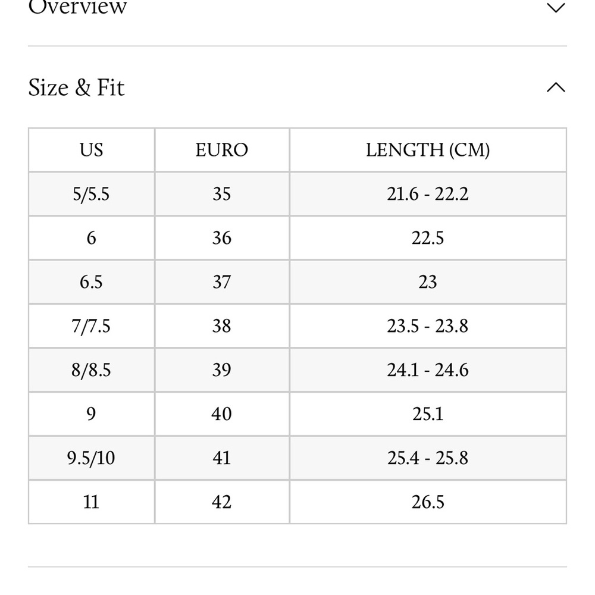The width and height of the screenshot is (595, 595).
Task: Click EURO size 36 cell
Action: (x=222, y=238)
